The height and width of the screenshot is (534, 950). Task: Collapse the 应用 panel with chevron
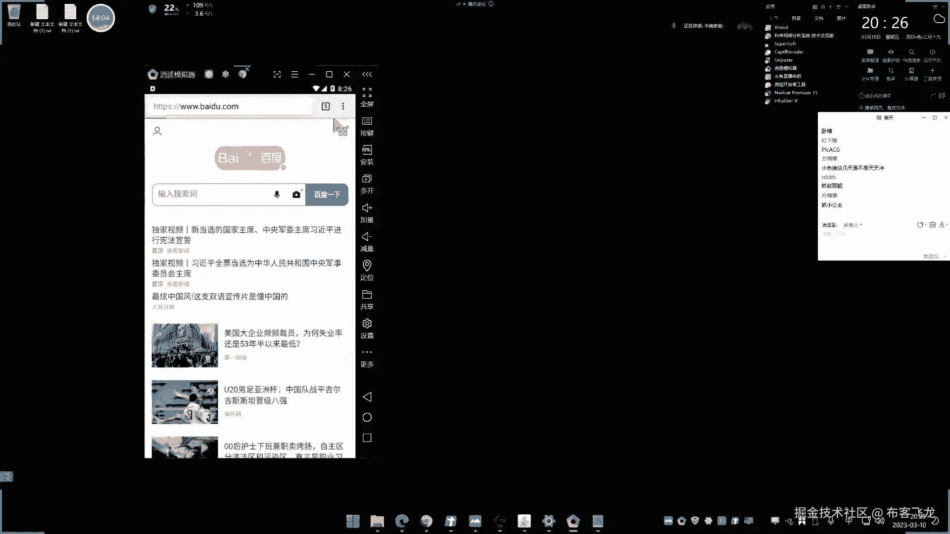[x=847, y=7]
